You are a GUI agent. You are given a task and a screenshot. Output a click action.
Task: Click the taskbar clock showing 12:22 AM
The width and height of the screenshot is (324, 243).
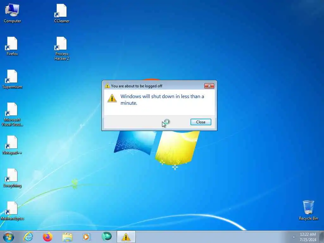click(x=308, y=237)
